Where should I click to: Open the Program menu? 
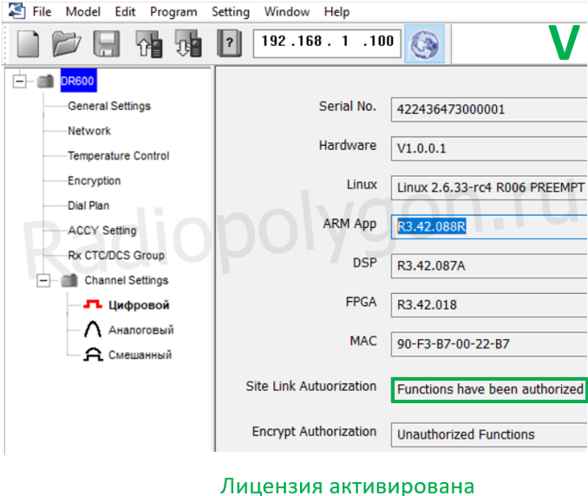173,12
